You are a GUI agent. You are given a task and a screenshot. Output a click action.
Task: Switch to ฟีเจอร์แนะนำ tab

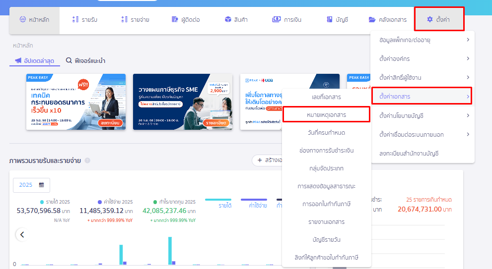tap(85, 60)
